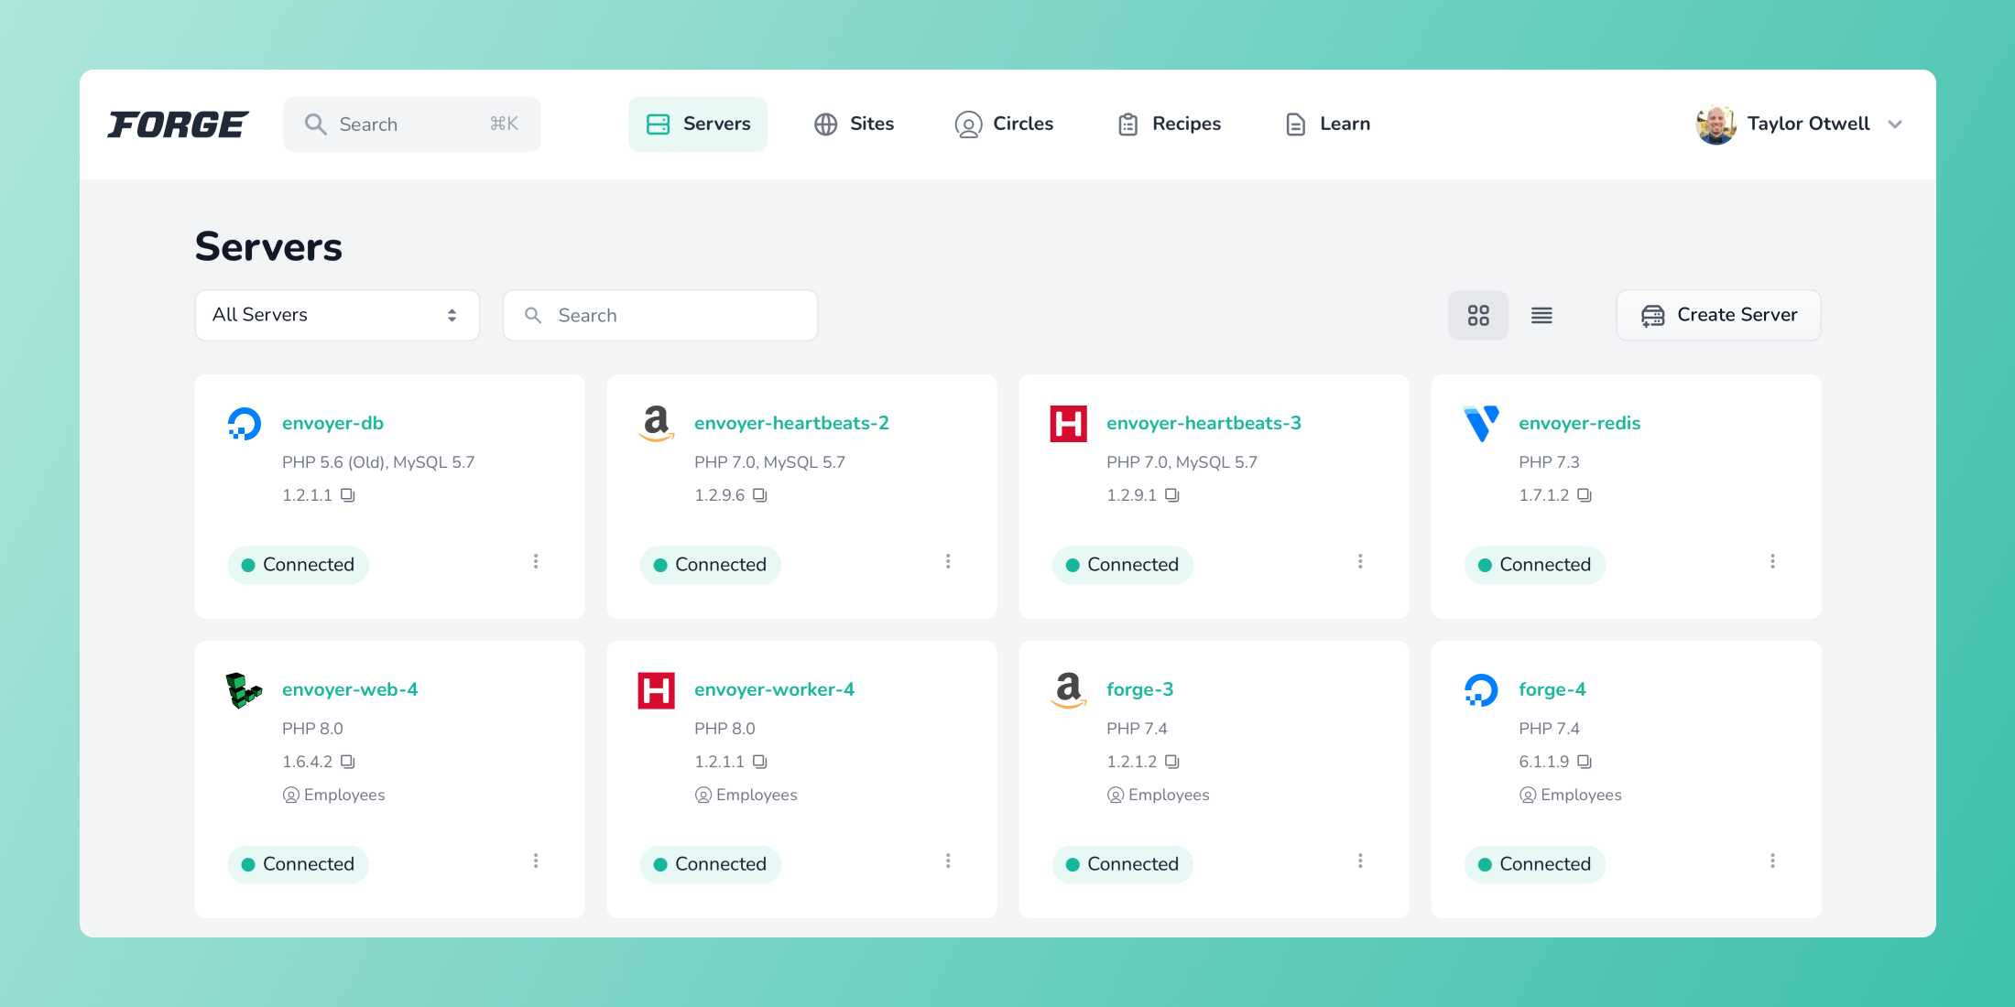Open the envoyer-worker-4 server link

[x=774, y=688]
